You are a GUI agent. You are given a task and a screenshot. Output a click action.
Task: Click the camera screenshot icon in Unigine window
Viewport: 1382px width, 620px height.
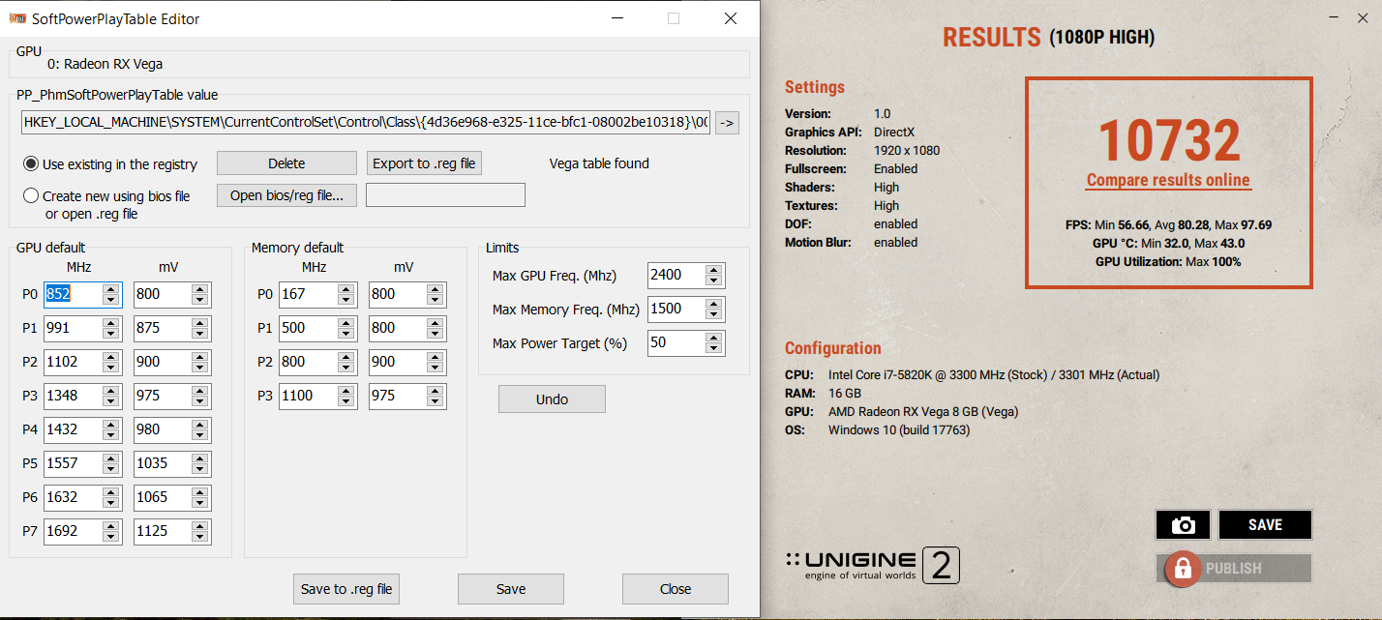tap(1183, 525)
